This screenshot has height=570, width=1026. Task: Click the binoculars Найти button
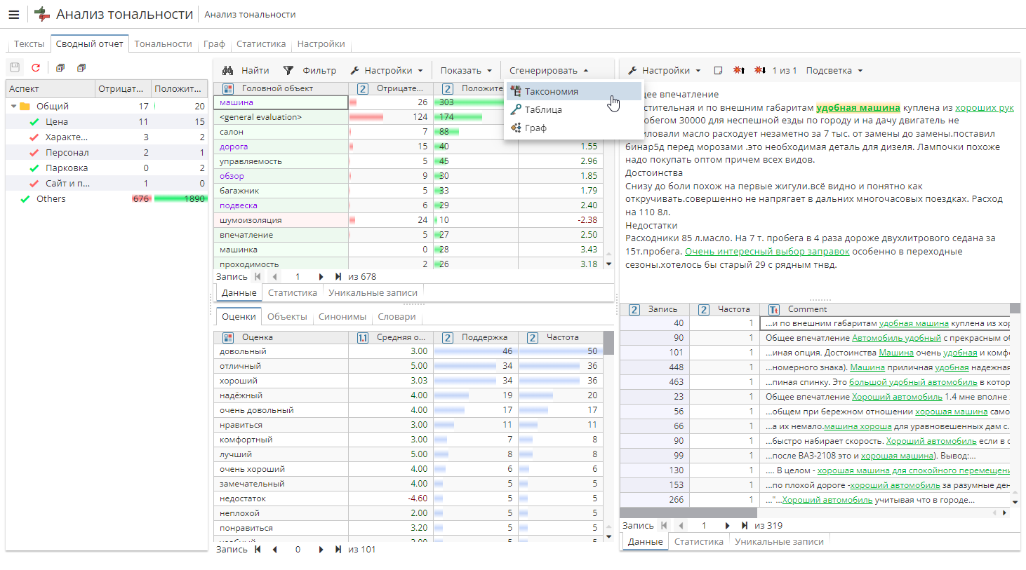point(246,70)
